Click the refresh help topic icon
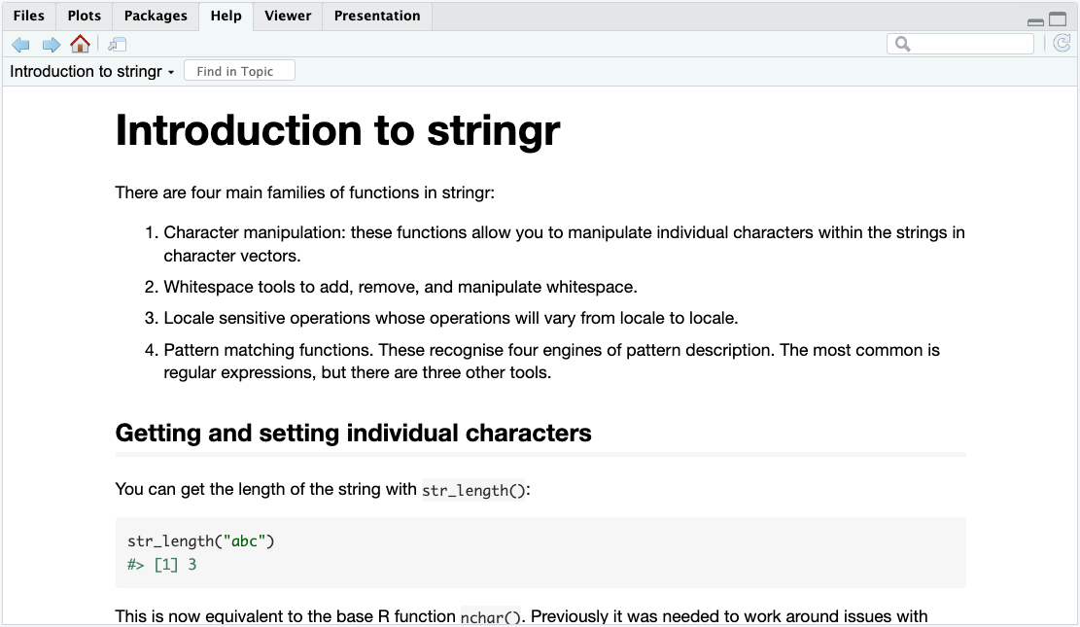Screen dimensions: 1080x627 pyautogui.click(x=1063, y=44)
